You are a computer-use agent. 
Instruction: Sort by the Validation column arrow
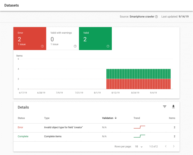(116, 118)
